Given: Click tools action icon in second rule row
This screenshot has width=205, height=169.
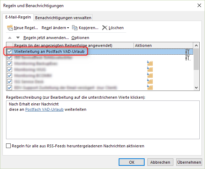Looking at the screenshot, I should 188,58.
